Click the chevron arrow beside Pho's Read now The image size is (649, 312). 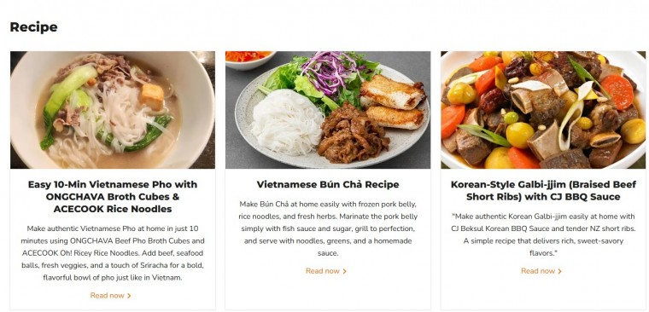pos(129,296)
